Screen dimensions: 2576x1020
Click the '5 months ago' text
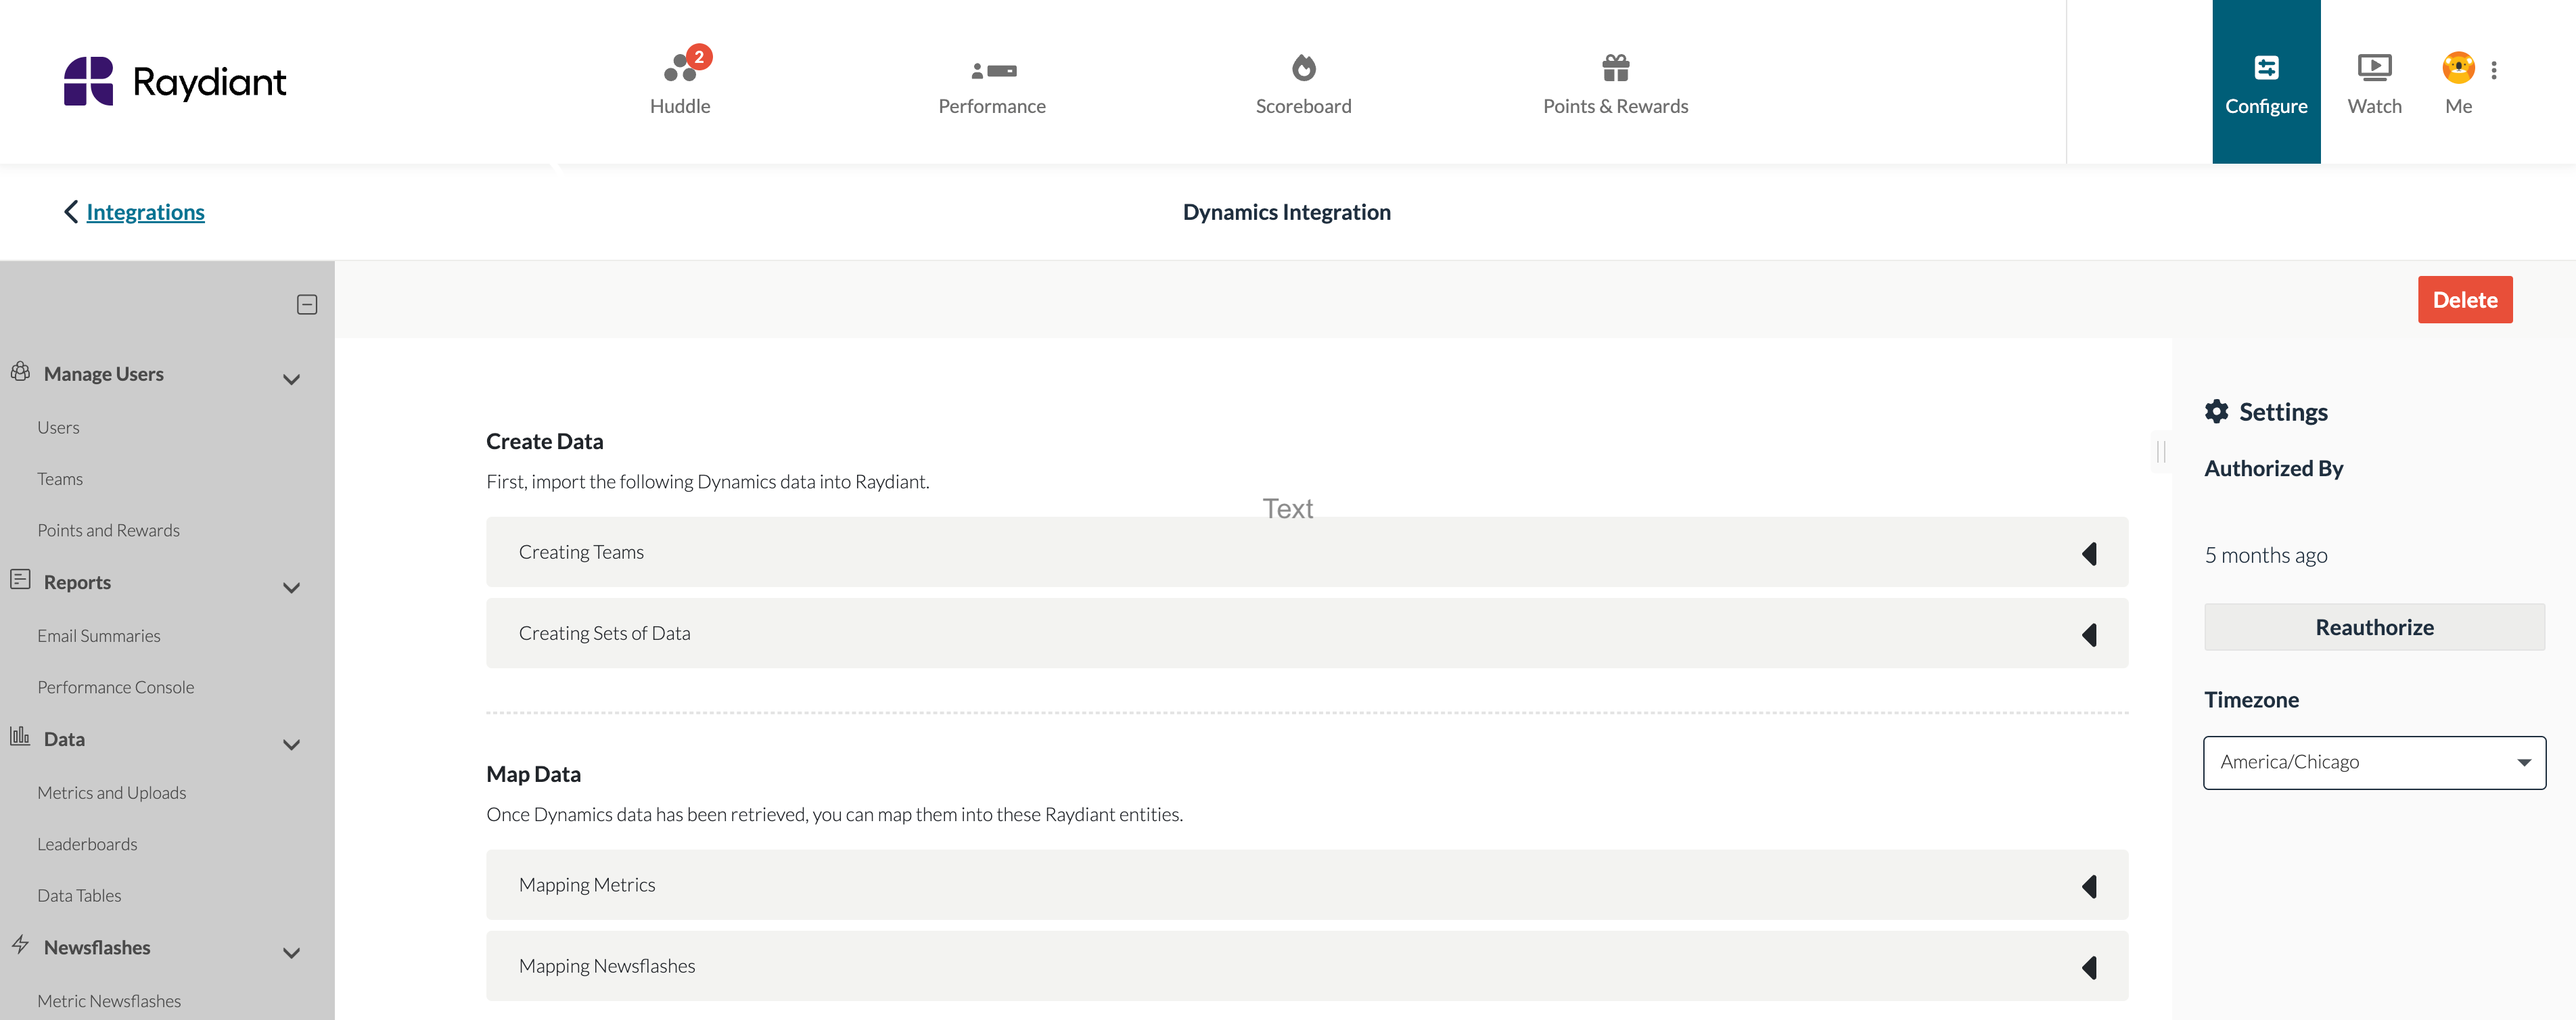(2265, 555)
